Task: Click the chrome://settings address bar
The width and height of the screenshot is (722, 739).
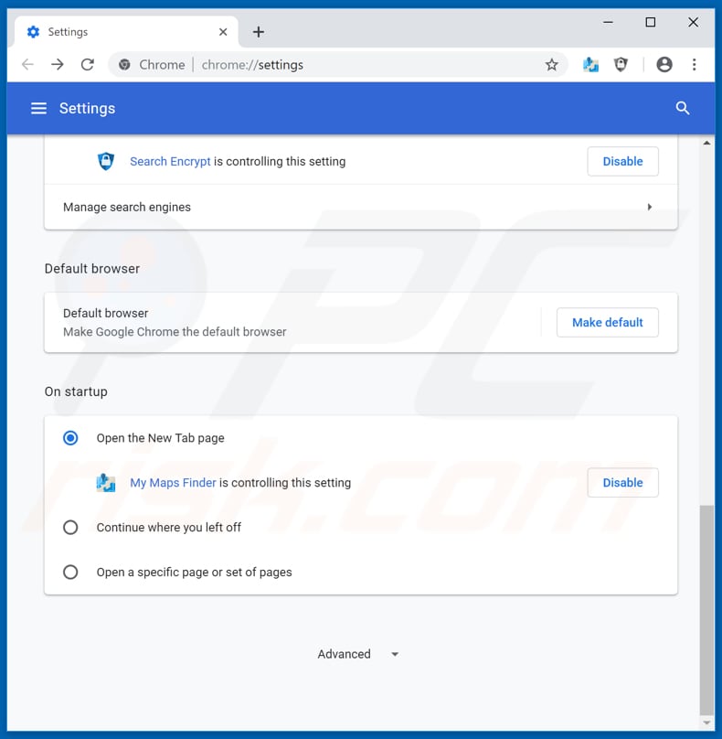Action: click(x=338, y=65)
